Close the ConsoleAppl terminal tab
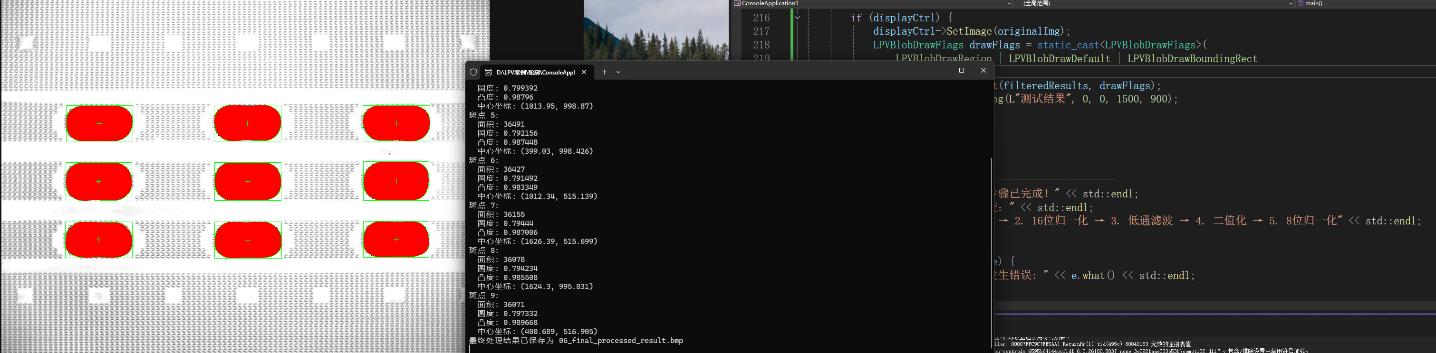 point(584,72)
